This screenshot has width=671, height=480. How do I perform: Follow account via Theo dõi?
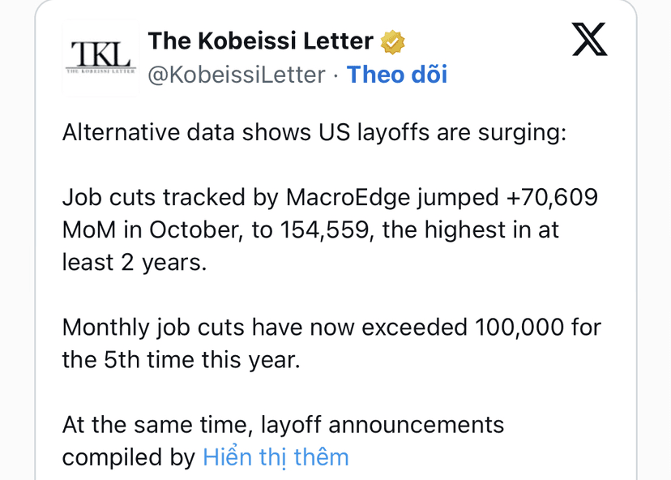pos(397,75)
